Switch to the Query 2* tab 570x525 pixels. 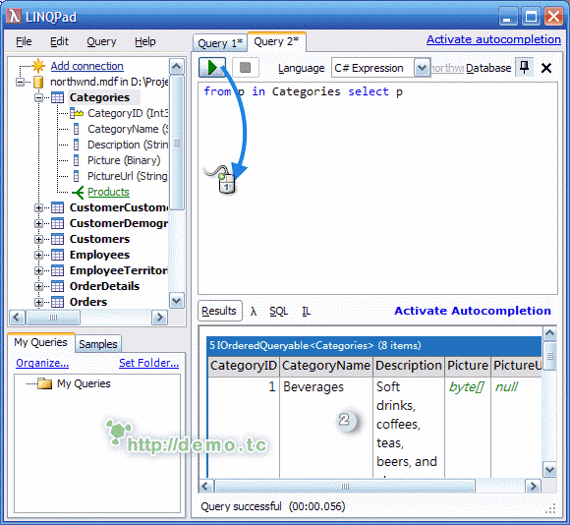[x=276, y=42]
